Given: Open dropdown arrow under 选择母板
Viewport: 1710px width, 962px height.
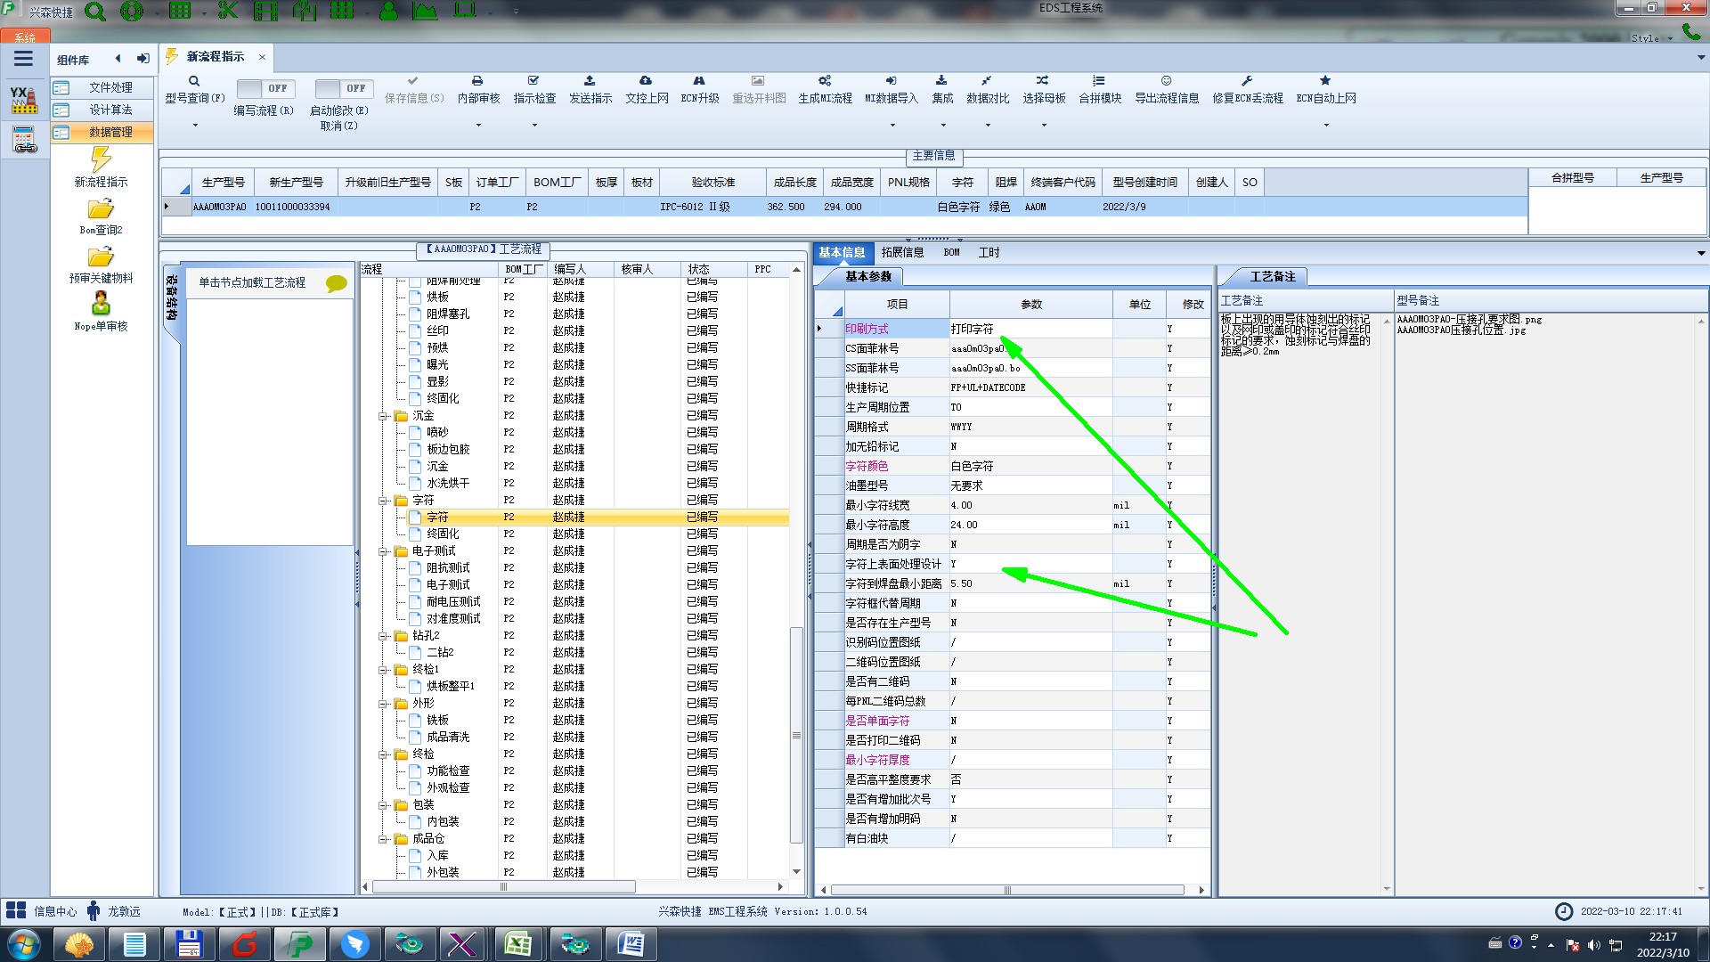Looking at the screenshot, I should coord(1044,126).
